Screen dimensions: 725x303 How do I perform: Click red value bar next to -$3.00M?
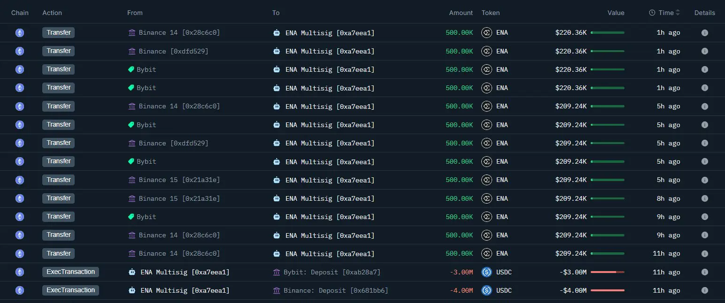608,272
